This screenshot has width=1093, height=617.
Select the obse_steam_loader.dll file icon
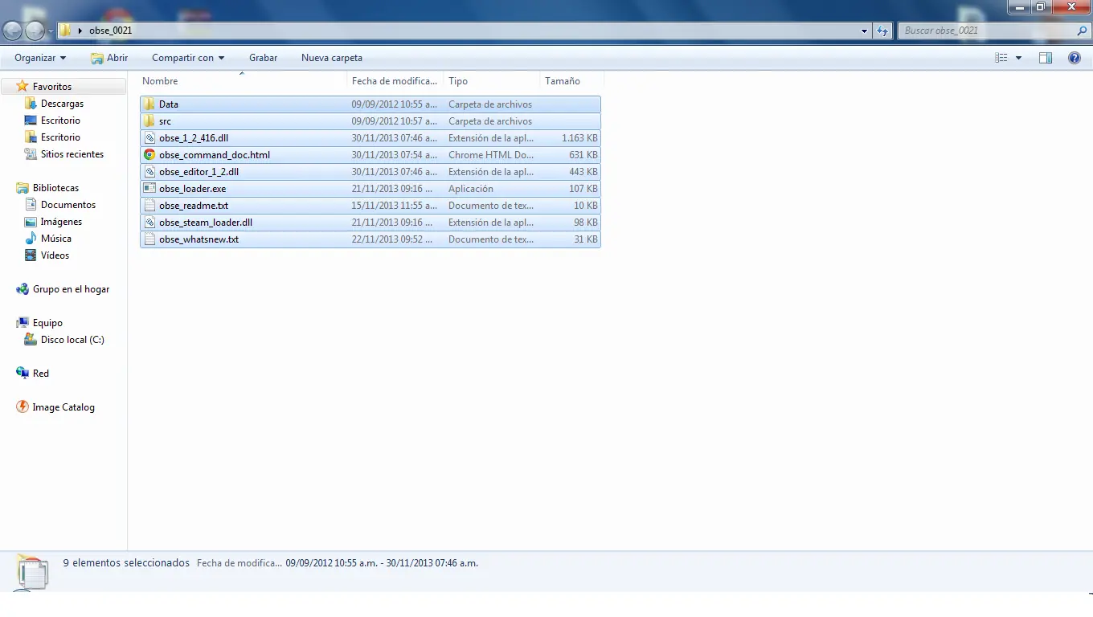(149, 223)
